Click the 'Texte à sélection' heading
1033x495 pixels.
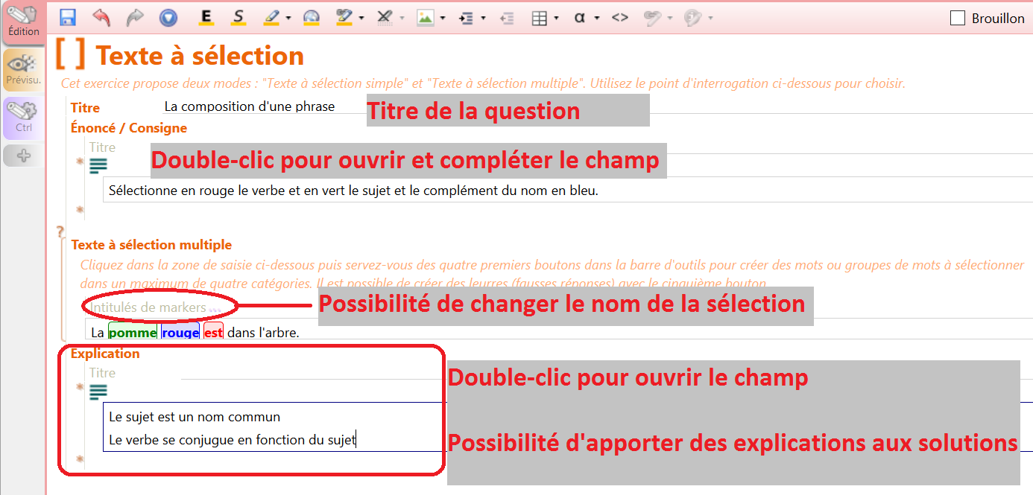[200, 56]
